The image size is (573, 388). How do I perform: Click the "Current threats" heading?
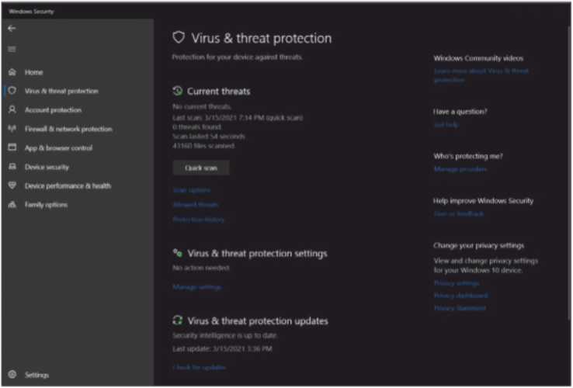click(x=218, y=92)
